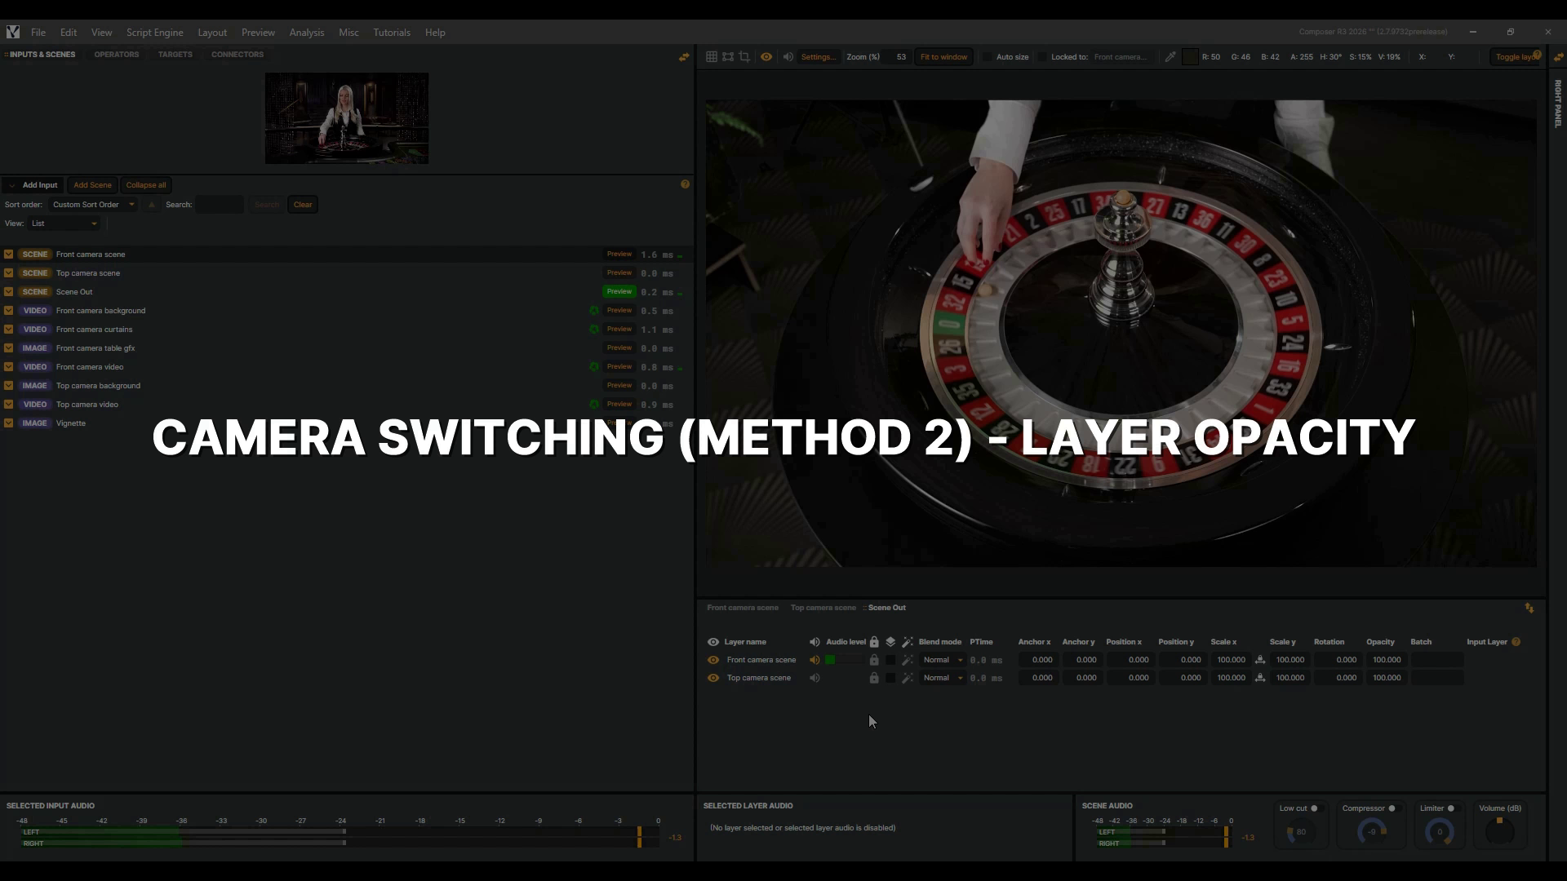Hide the Front camera scene layer
Screen dimensions: 1567x881
(713, 660)
